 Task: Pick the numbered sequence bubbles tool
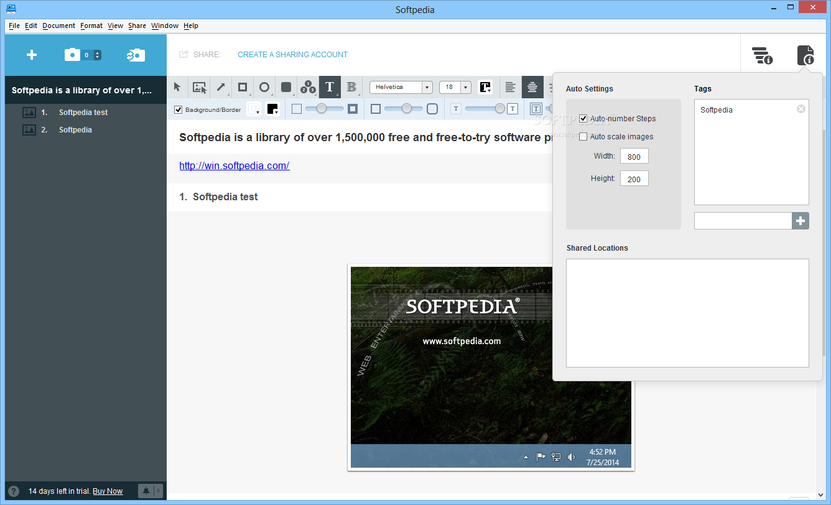click(x=307, y=87)
